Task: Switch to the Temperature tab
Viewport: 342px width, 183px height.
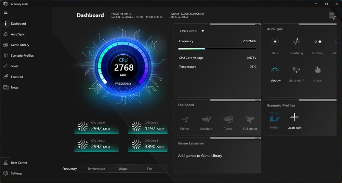Action: [x=96, y=169]
